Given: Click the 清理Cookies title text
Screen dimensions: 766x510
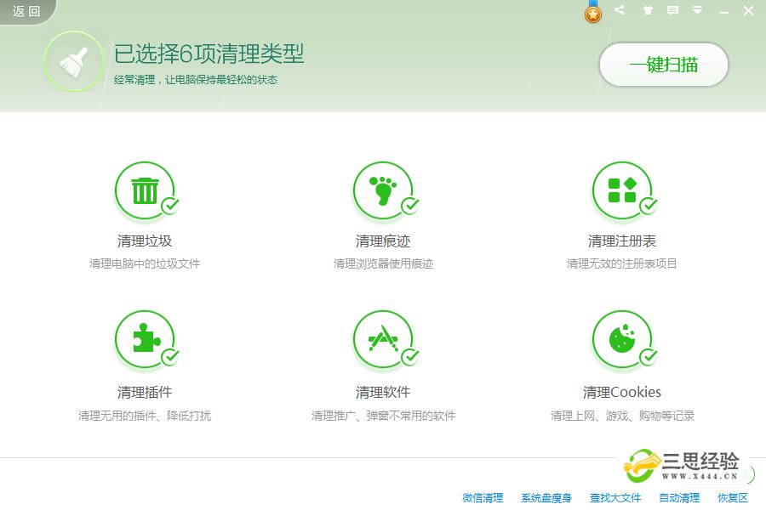Looking at the screenshot, I should tap(622, 393).
